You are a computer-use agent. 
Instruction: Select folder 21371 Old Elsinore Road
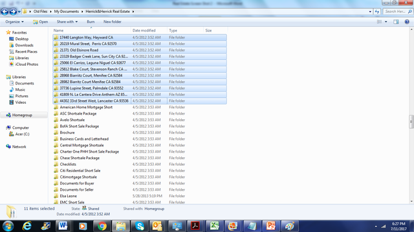click(x=140, y=50)
